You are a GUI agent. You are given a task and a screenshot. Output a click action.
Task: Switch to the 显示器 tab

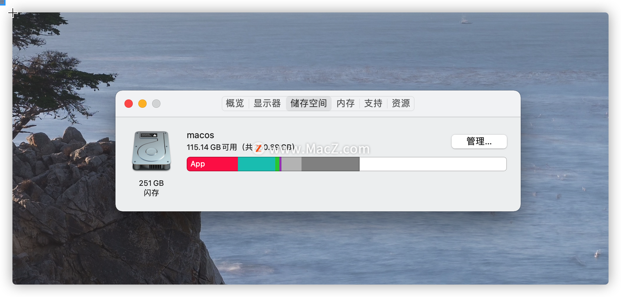267,103
